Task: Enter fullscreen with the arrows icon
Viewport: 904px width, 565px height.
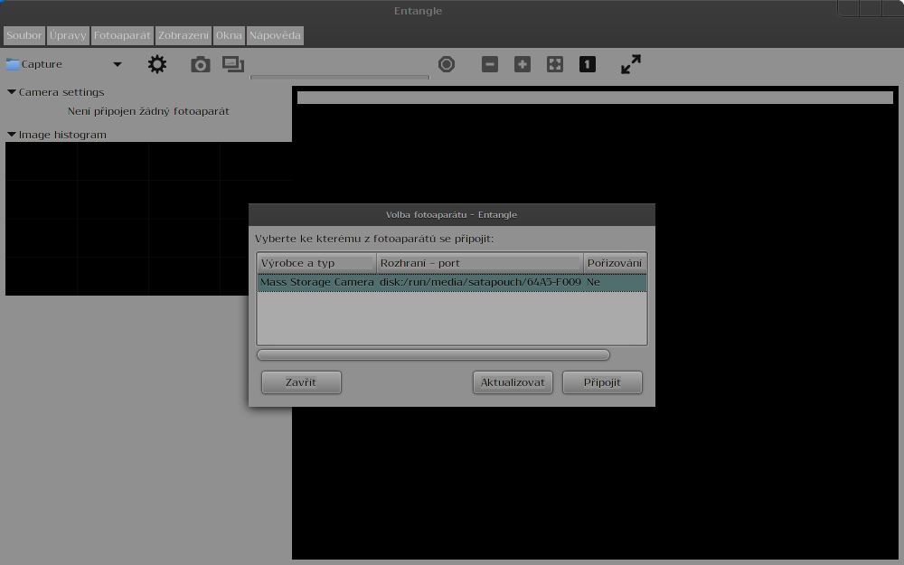Action: [x=631, y=64]
